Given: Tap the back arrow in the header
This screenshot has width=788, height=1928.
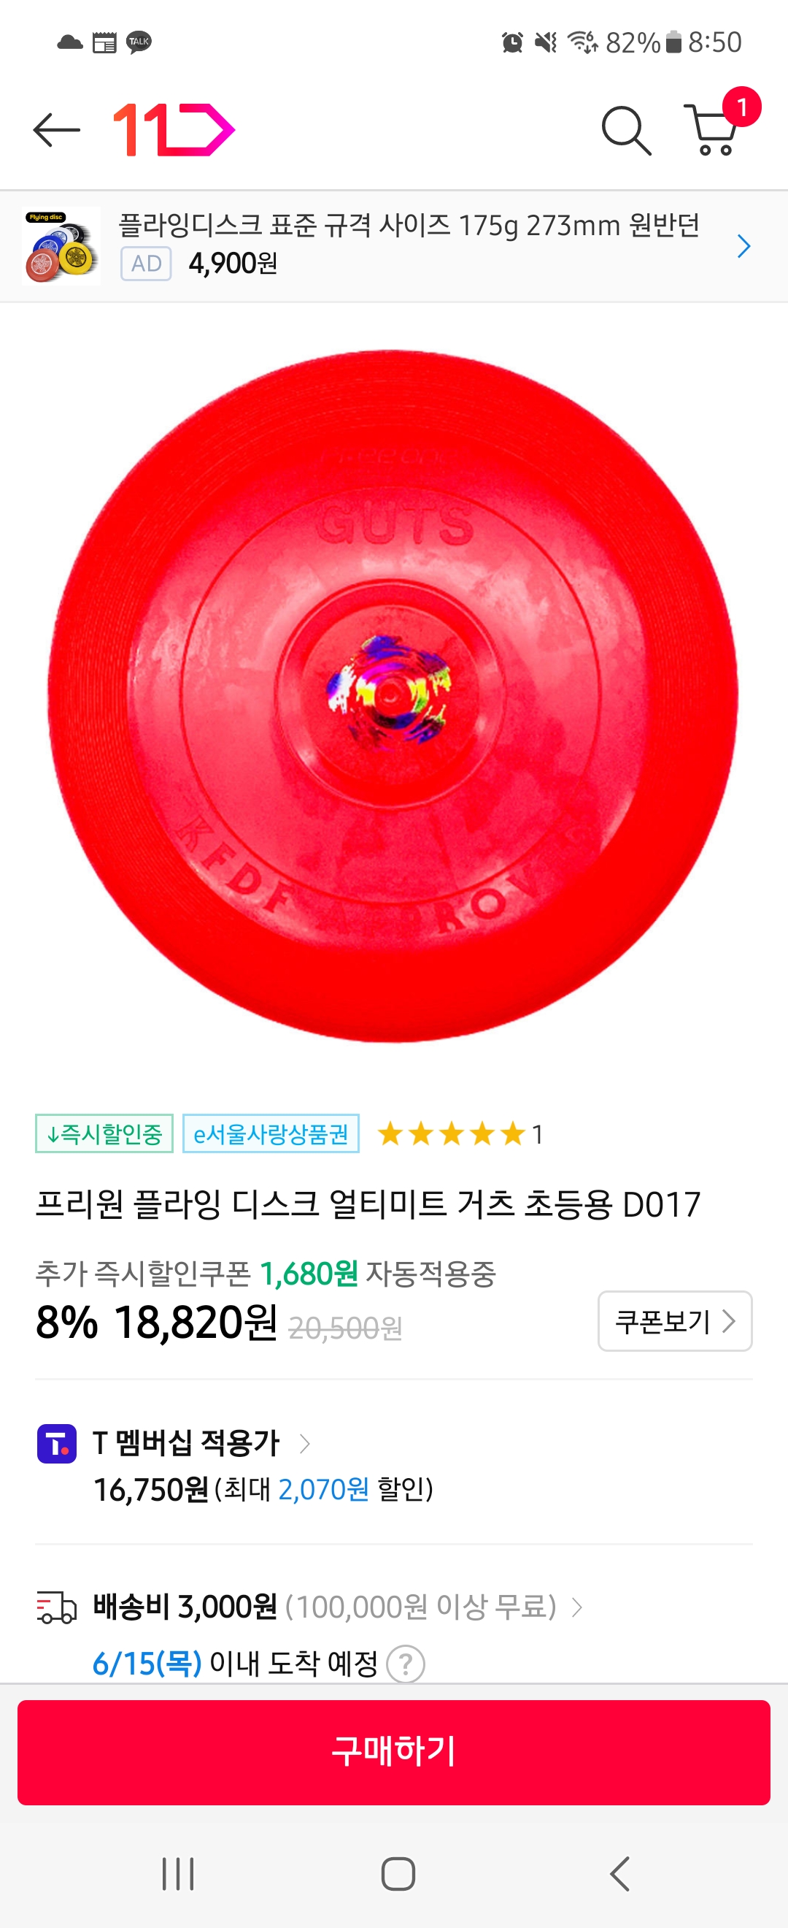Looking at the screenshot, I should (57, 130).
